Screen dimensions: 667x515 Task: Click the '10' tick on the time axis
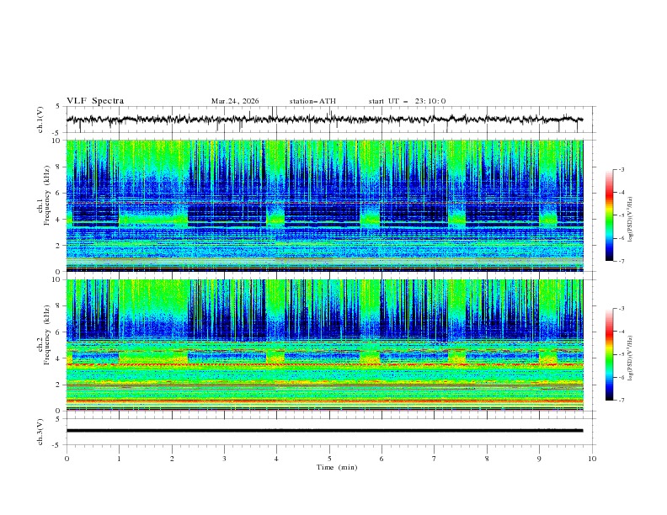(x=592, y=459)
